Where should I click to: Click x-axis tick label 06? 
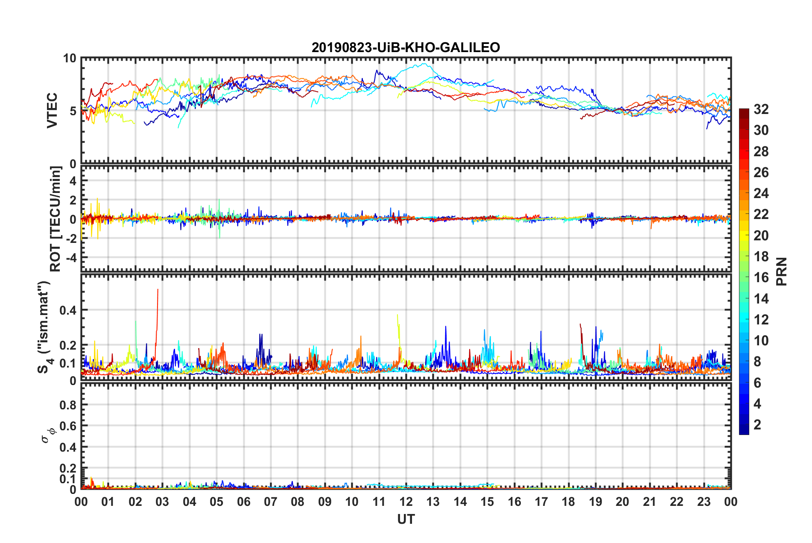click(244, 502)
